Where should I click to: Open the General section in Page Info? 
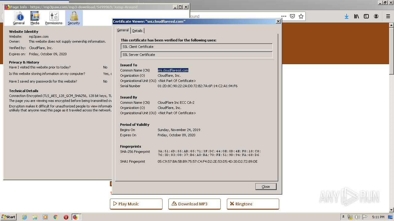[x=19, y=18]
